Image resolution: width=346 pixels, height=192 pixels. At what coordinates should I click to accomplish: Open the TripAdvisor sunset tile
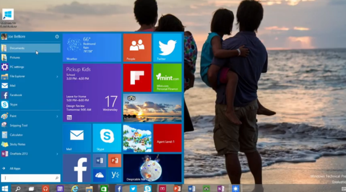[x=152, y=108]
